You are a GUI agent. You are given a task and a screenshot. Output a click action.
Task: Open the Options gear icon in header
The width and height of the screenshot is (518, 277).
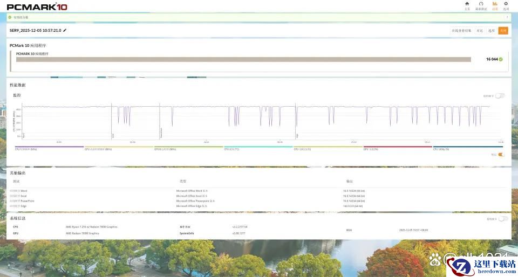[x=506, y=4]
